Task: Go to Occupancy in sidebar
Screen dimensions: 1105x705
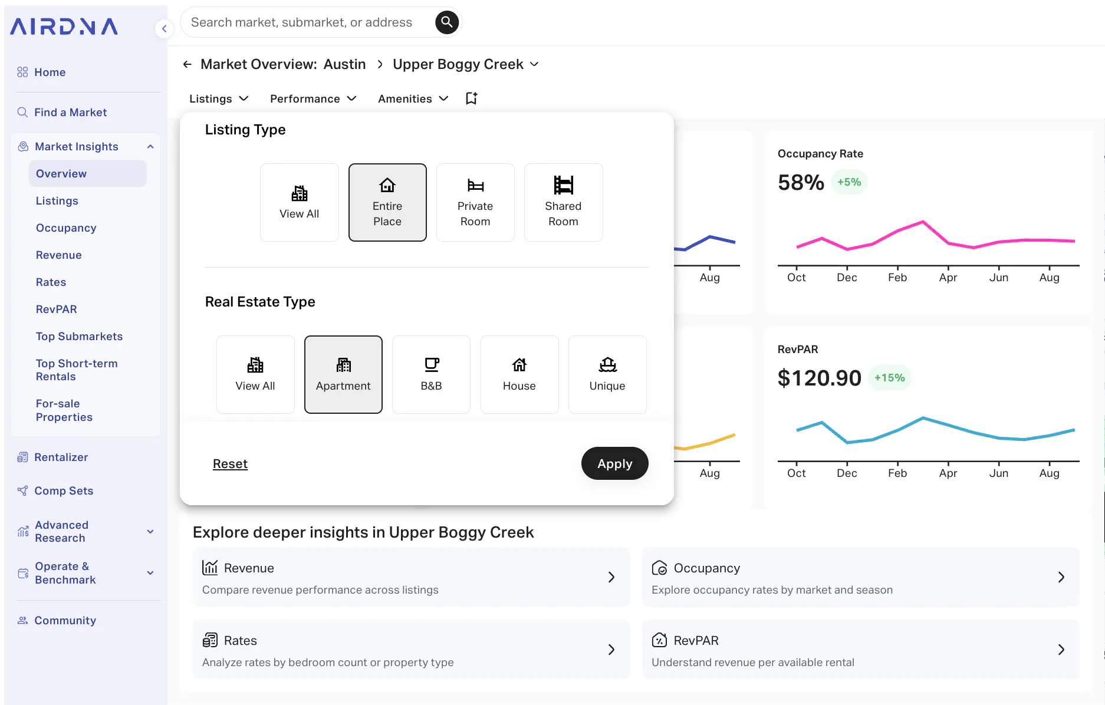Action: click(x=66, y=228)
